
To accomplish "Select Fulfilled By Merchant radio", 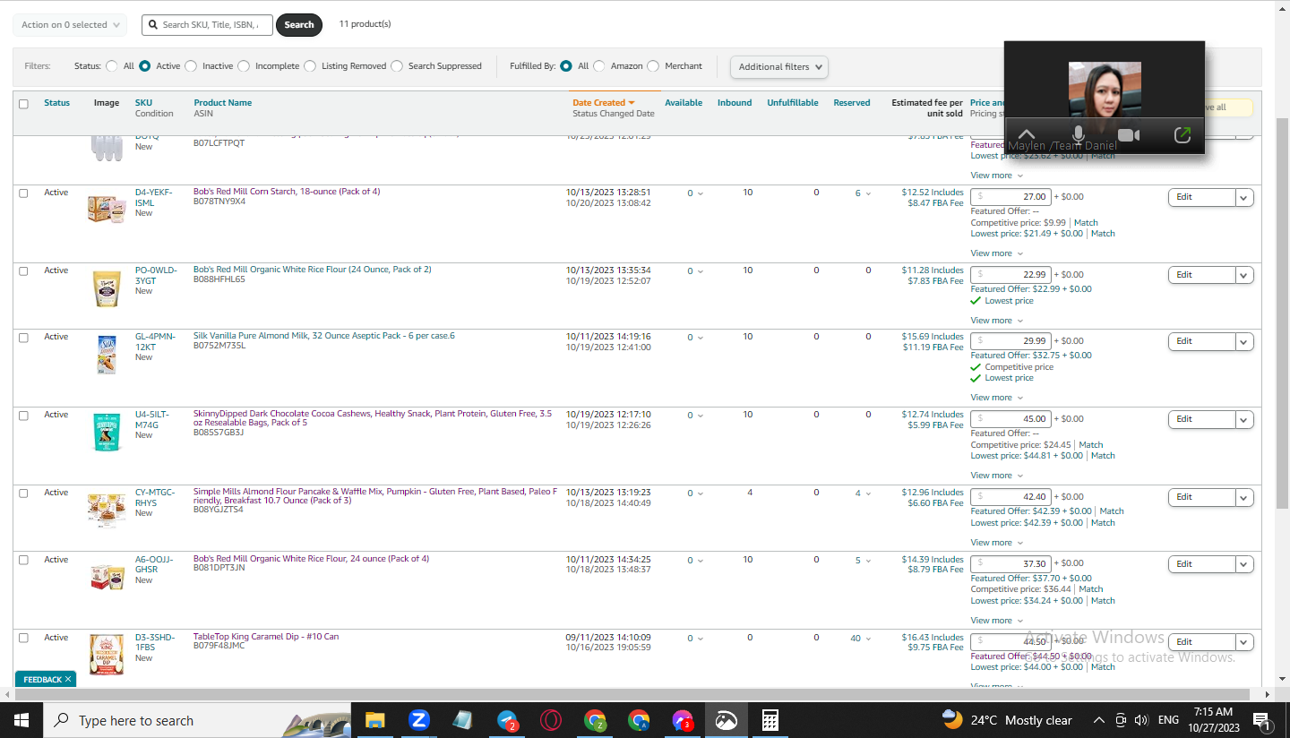I will [653, 66].
